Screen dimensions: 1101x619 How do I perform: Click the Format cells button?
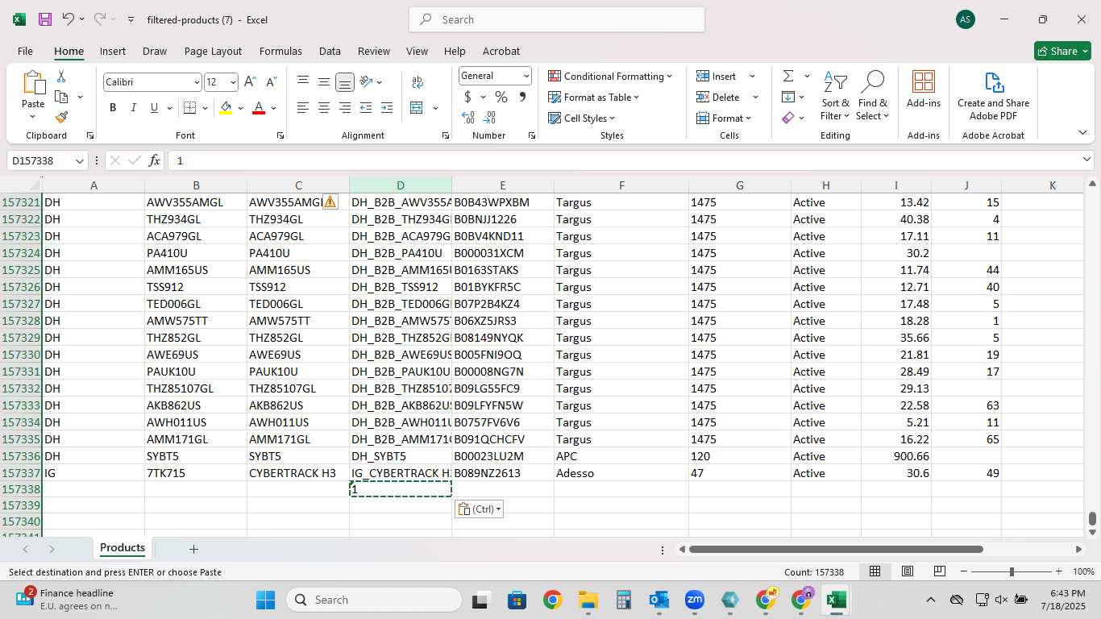[724, 118]
